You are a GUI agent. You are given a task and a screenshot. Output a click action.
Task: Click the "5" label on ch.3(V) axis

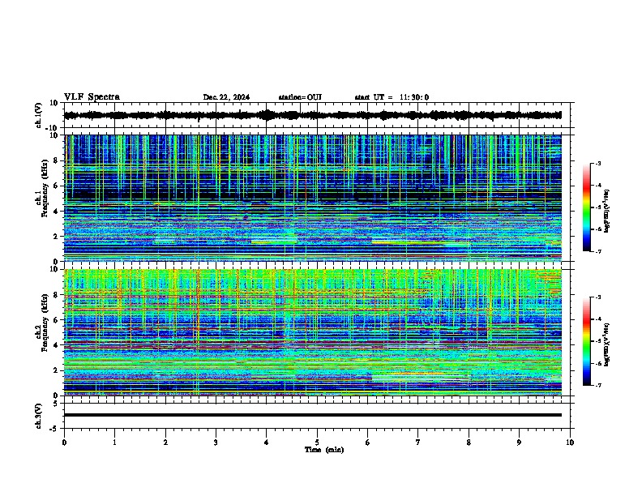point(56,404)
